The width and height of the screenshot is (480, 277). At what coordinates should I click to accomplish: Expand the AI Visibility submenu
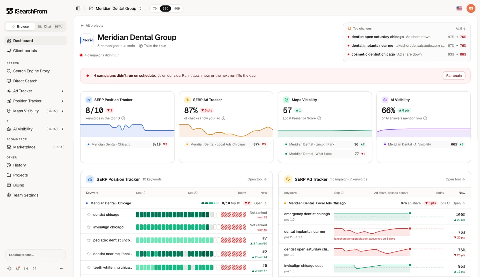[63, 129]
